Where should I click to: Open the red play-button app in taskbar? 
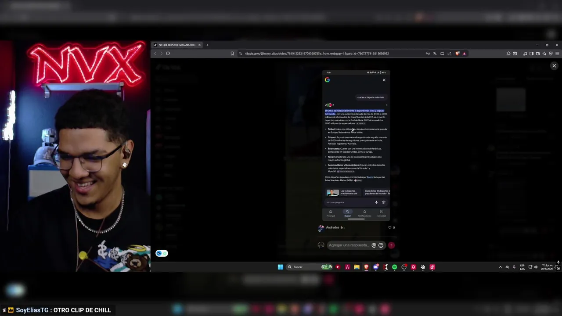pyautogui.click(x=338, y=267)
